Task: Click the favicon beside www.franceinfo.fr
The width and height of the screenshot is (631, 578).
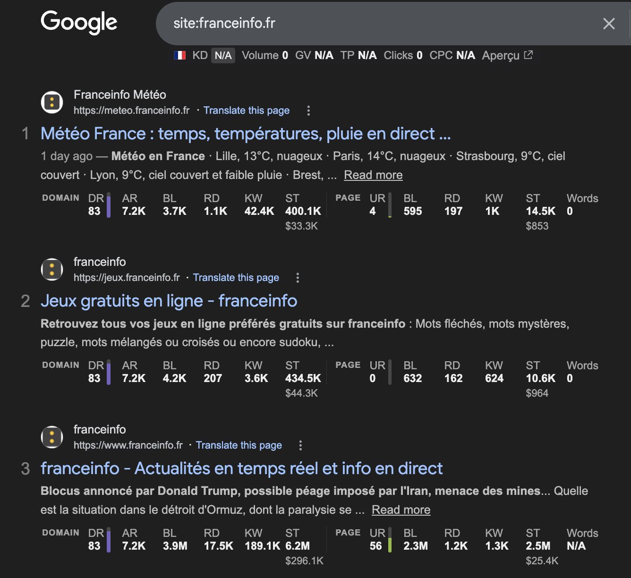Action: pos(51,437)
